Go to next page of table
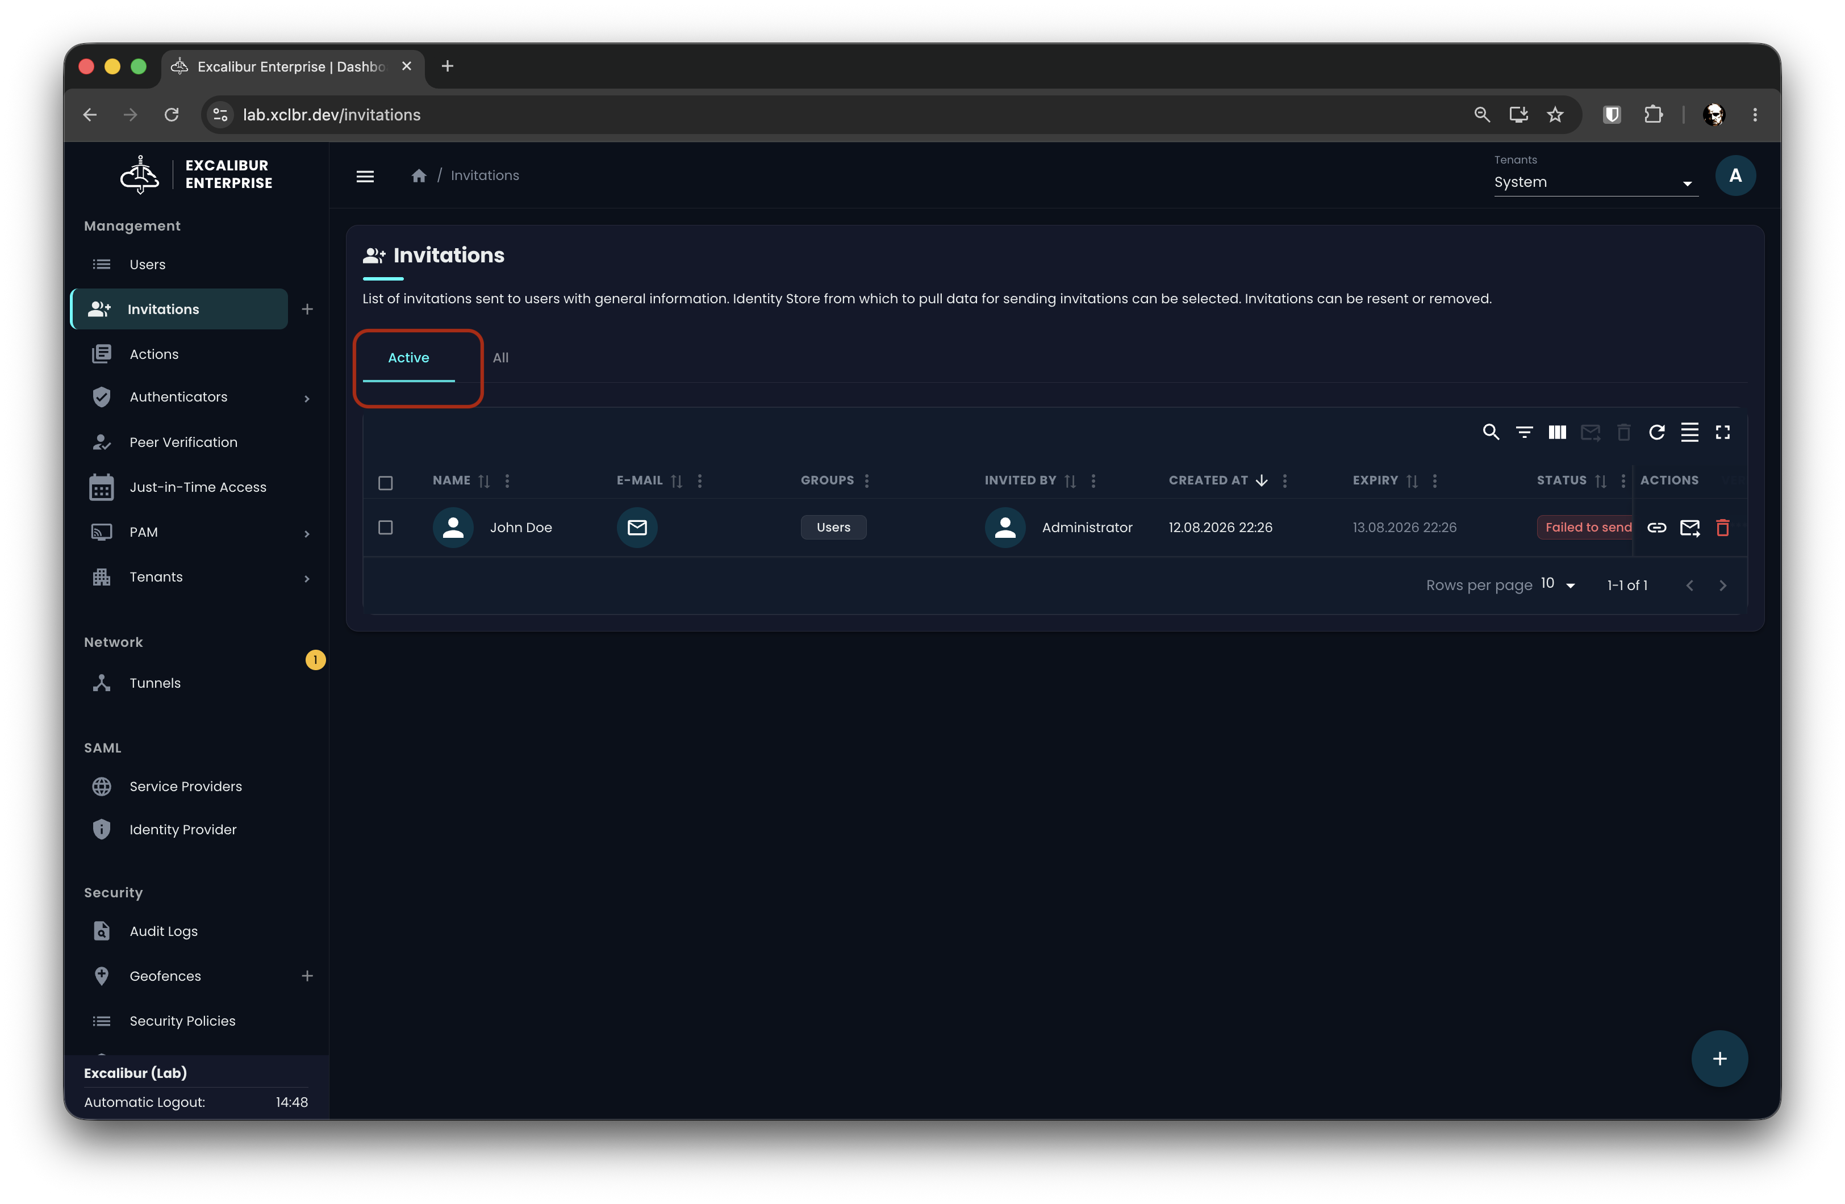This screenshot has width=1845, height=1204. click(1722, 586)
